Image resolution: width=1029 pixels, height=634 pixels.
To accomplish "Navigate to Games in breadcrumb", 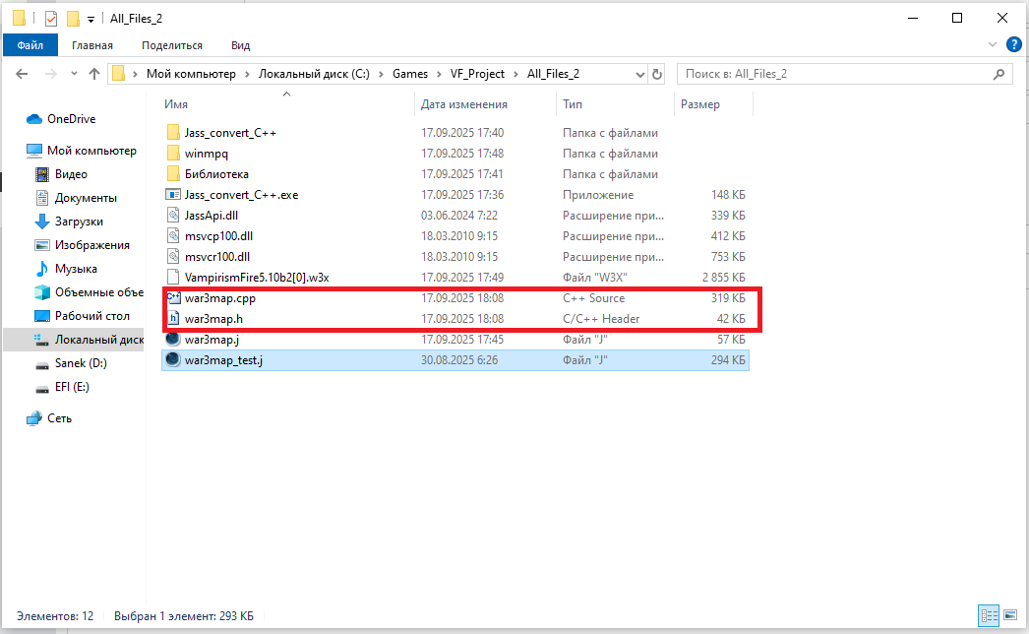I will pos(410,74).
